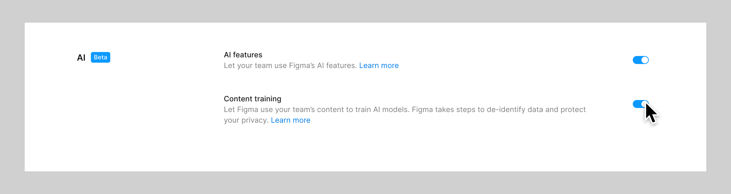
Task: Disable the AI features toggle
Action: click(640, 60)
